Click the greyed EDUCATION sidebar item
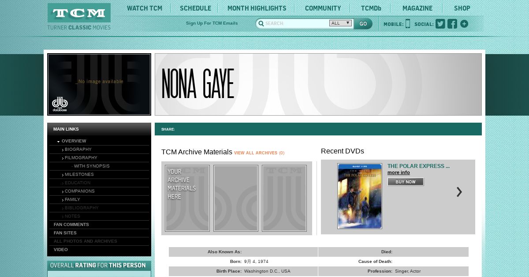The height and width of the screenshot is (277, 529). point(77,183)
